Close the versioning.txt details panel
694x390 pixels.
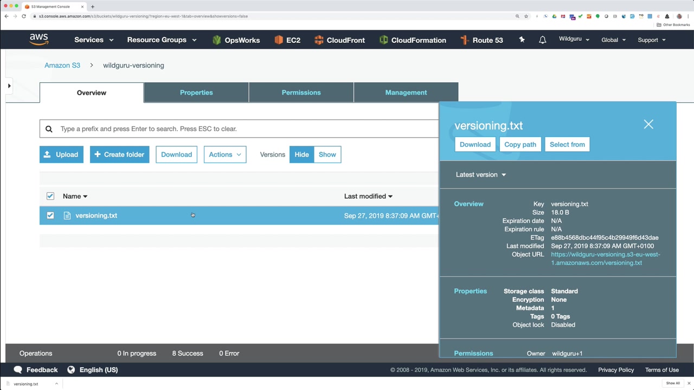[648, 125]
